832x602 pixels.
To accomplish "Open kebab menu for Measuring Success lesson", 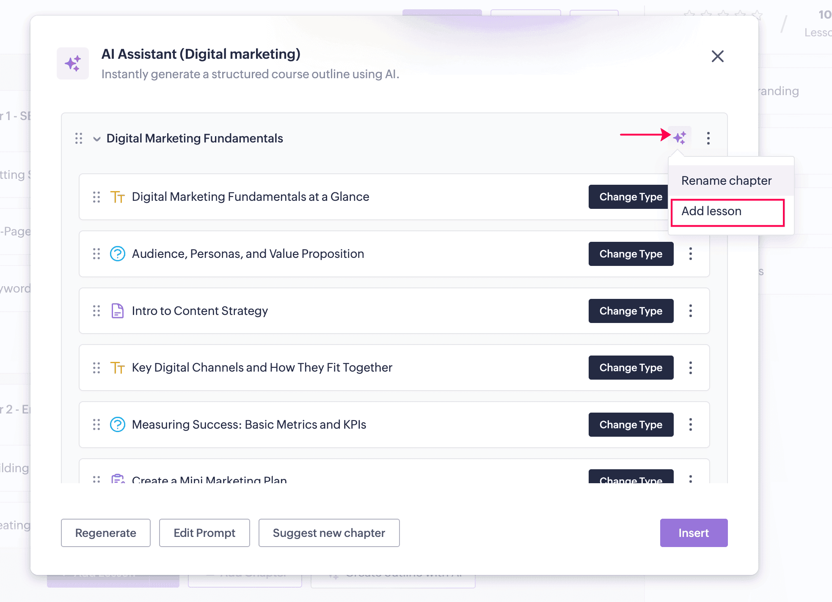I will pos(690,424).
